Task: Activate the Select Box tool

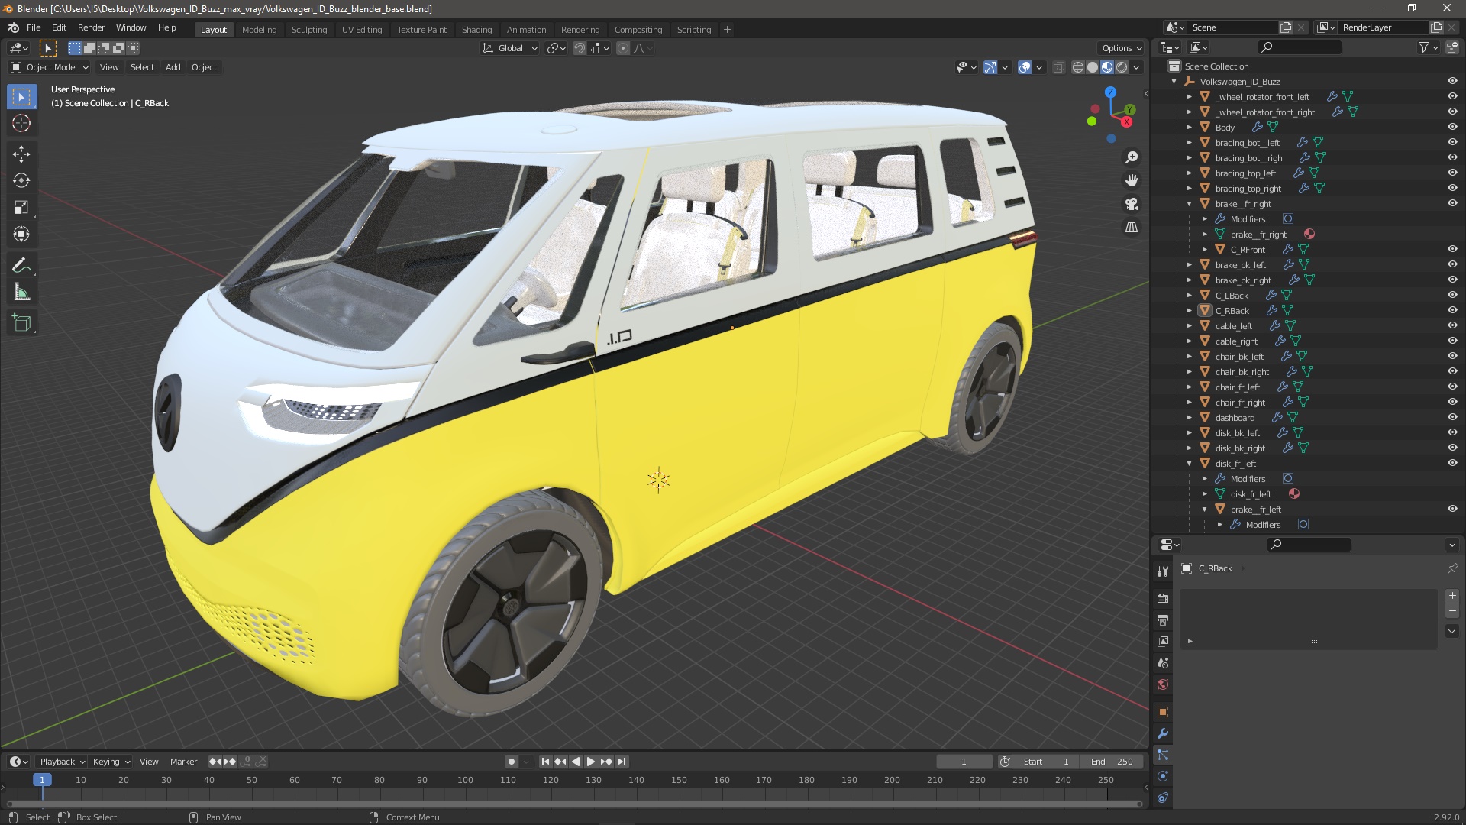Action: [21, 96]
